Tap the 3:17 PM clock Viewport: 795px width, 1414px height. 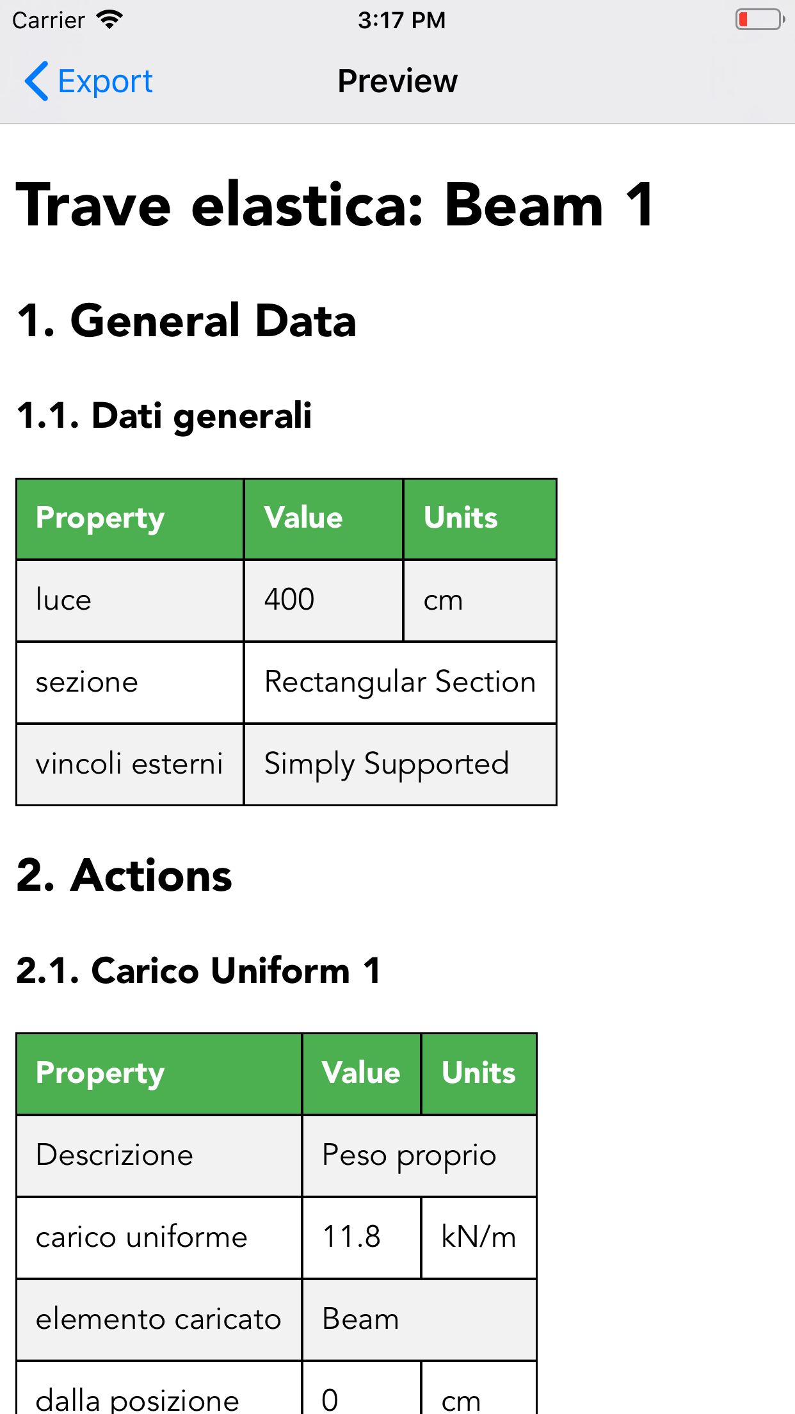click(401, 20)
